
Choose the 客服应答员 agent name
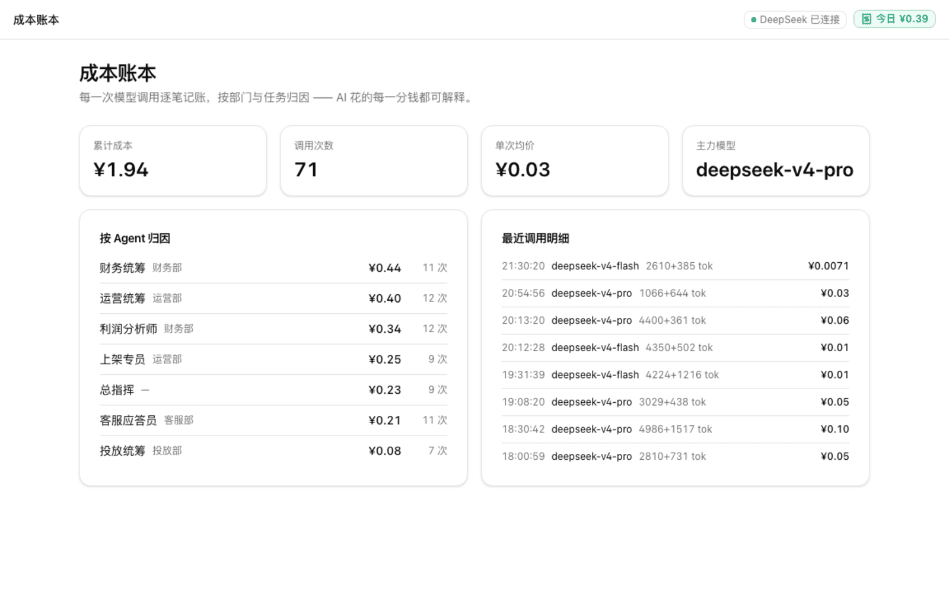[128, 421]
